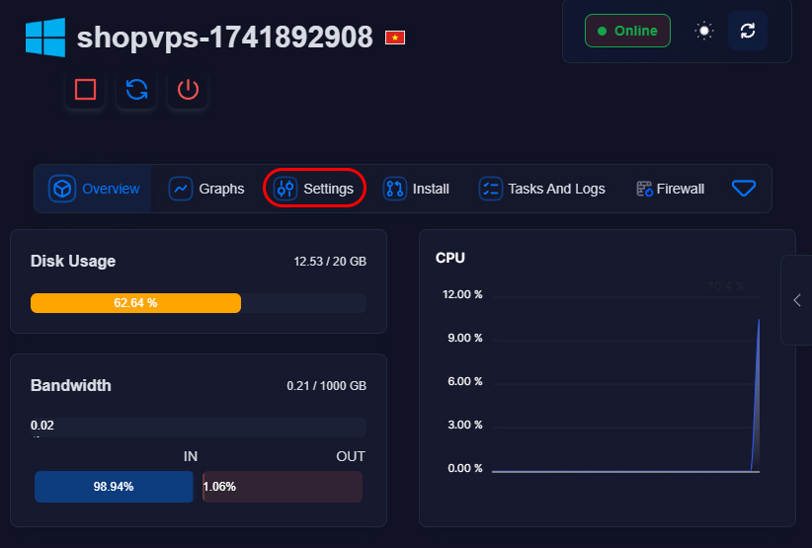
Task: Click the Firewall icon in tab bar
Action: 645,189
